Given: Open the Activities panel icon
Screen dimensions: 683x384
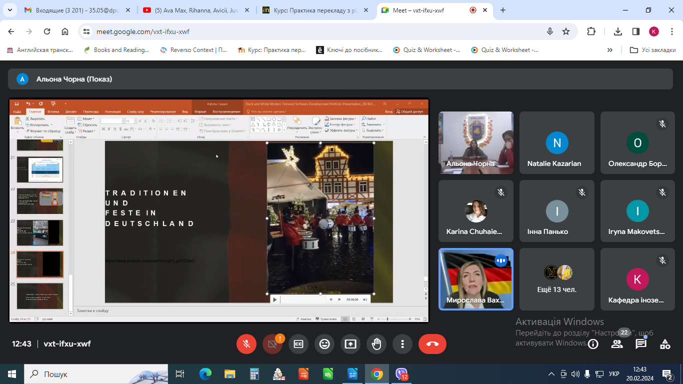Looking at the screenshot, I should [665, 344].
